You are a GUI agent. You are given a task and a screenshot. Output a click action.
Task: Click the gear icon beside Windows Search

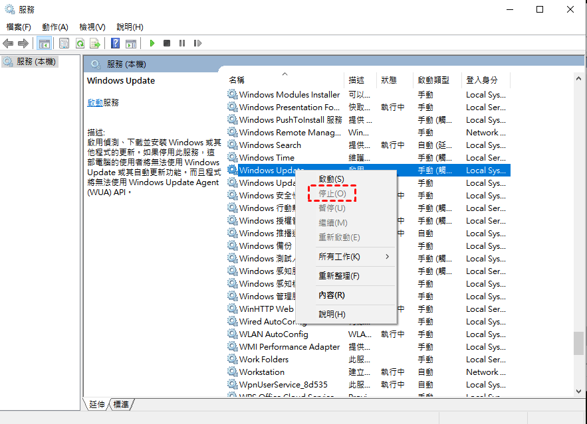click(233, 145)
